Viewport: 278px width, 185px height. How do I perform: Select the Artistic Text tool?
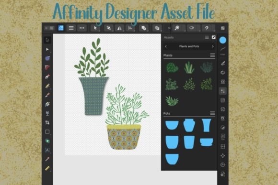click(47, 150)
